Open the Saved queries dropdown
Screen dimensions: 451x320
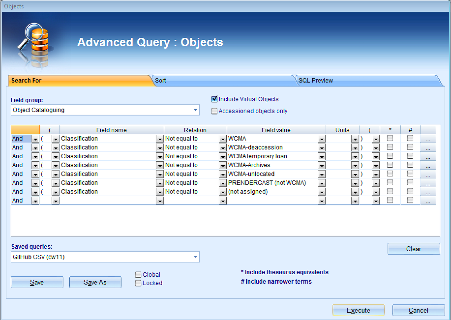pos(195,257)
